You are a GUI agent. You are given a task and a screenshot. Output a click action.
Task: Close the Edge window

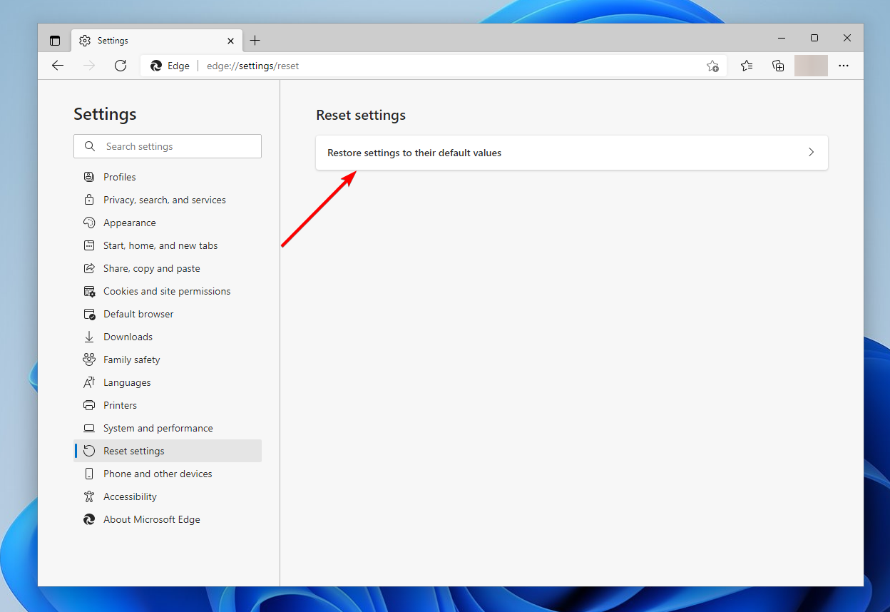(x=847, y=38)
